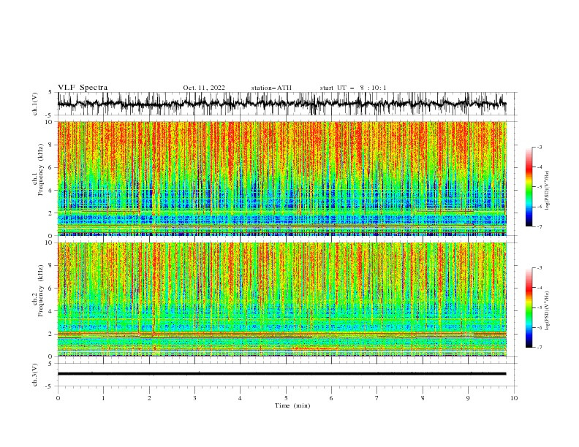Click the ch.2 spectrogram plot
This screenshot has width=579, height=447.
click(x=281, y=299)
